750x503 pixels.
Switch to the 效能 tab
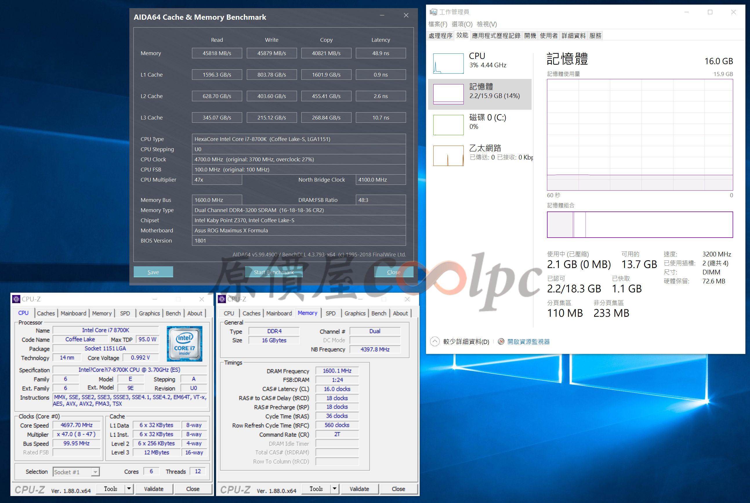click(462, 35)
